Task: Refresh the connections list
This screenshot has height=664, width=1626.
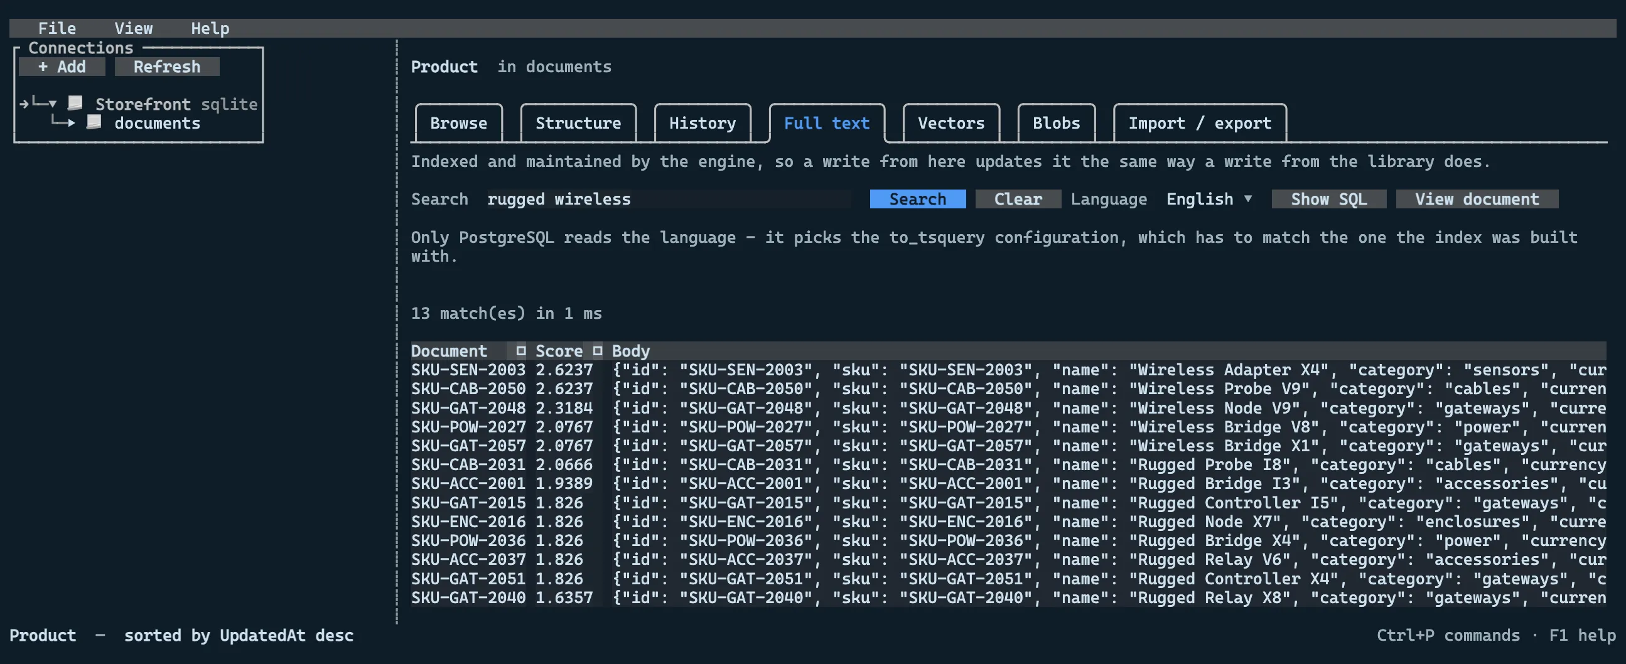Action: 166,67
